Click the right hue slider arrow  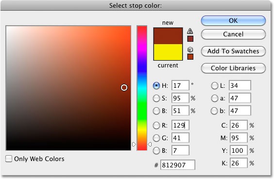pos(150,144)
